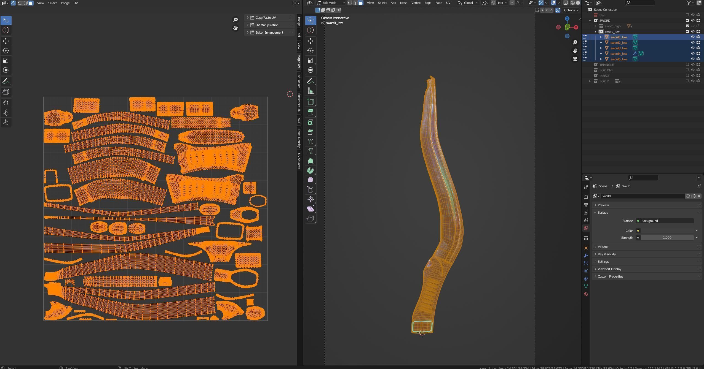Select the Edge Slide tool
This screenshot has width=704, height=369.
(310, 189)
